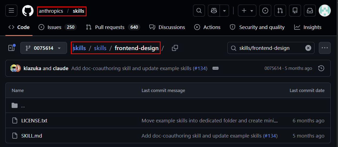Click the SKILL.md file icon
Viewport: 338px width, 147px height.
(15, 136)
